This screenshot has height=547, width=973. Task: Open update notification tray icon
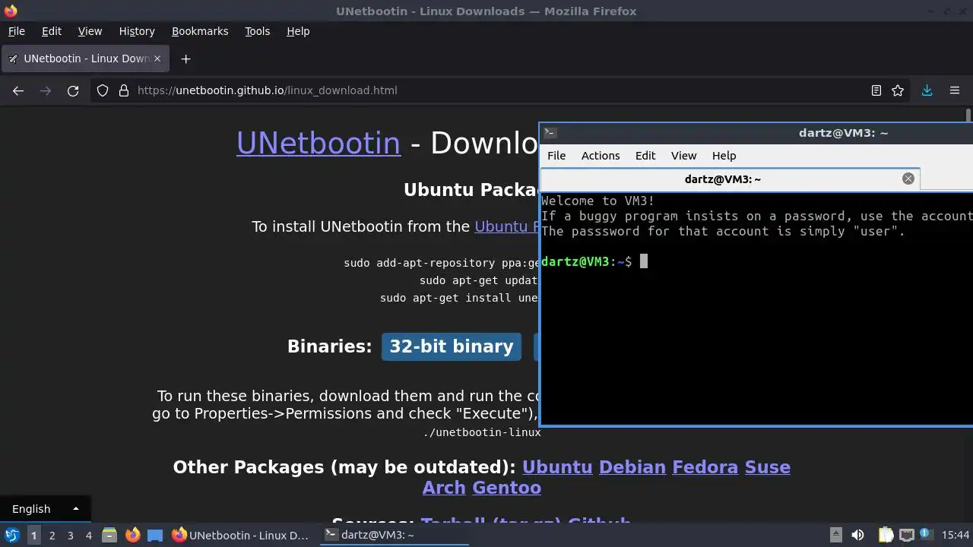[x=926, y=535]
